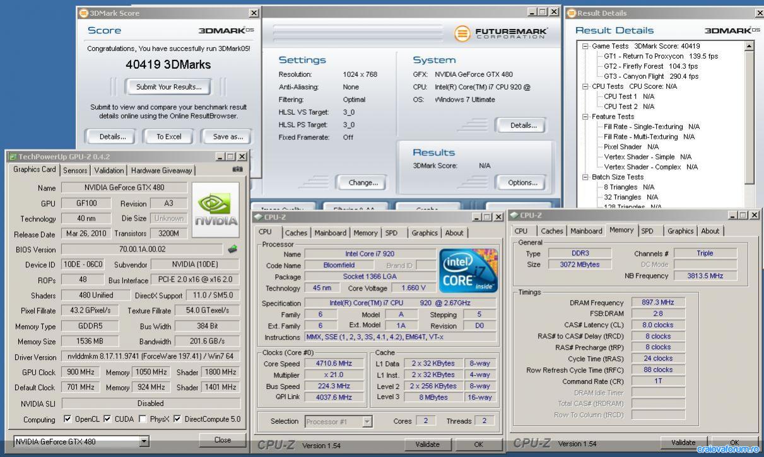Click the Result Details window title icon
Viewport: 764px width, 457px height.
pyautogui.click(x=572, y=13)
